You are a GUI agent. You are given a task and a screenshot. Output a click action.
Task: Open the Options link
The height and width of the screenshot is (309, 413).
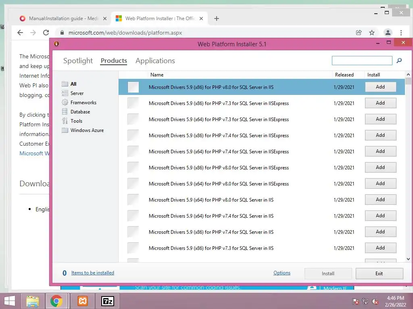[x=282, y=273]
